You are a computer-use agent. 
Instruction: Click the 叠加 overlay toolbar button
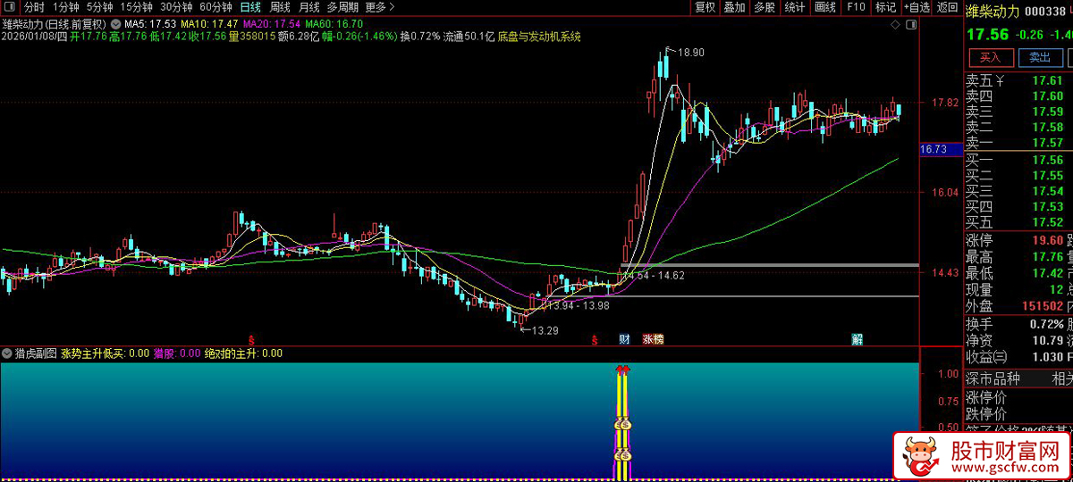tap(734, 7)
